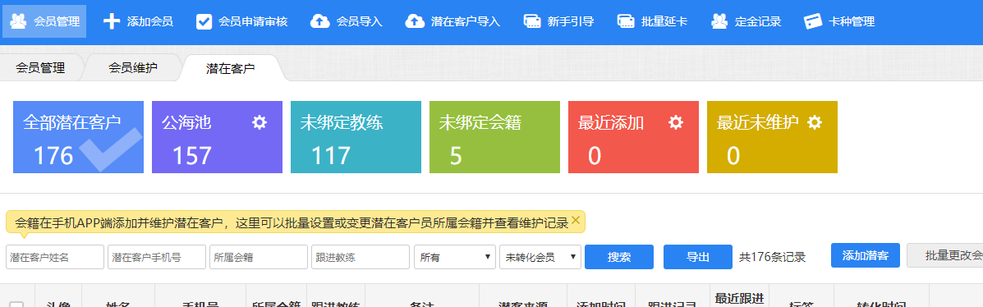Switch to the 会员维护 tab
This screenshot has width=983, height=307.
(x=133, y=68)
